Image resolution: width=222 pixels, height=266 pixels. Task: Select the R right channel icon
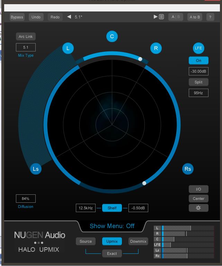point(156,48)
